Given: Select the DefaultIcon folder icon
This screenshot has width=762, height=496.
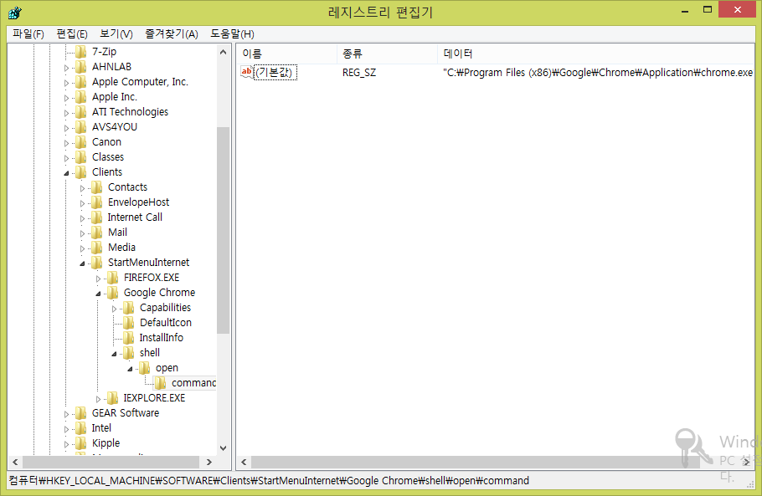Looking at the screenshot, I should (x=128, y=323).
